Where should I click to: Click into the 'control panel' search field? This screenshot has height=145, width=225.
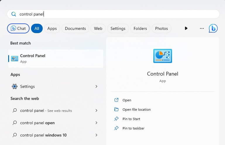(x=113, y=14)
